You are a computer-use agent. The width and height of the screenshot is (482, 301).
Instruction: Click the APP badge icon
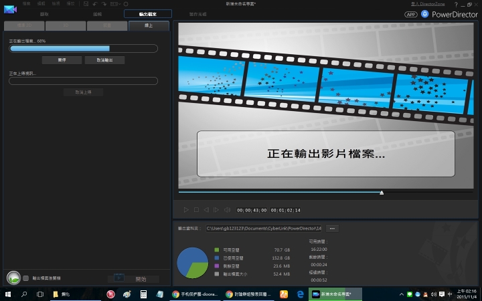tap(410, 15)
